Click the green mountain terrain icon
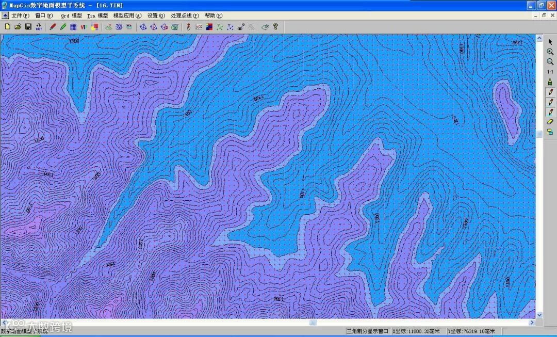557x337 pixels. pos(108,27)
